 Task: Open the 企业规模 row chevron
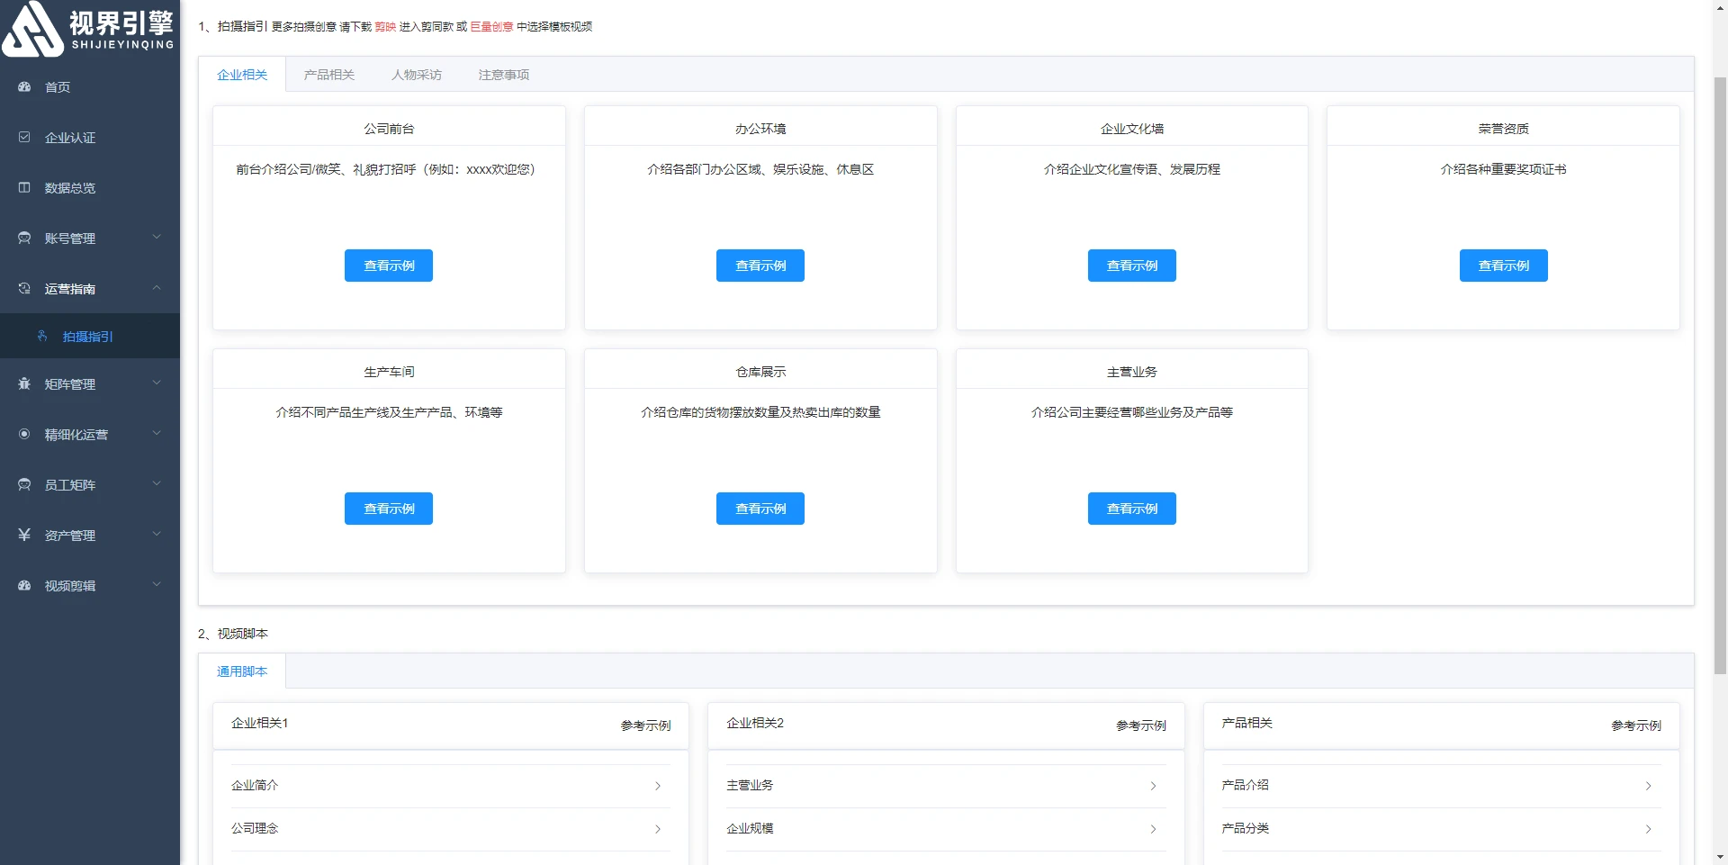pos(1153,830)
